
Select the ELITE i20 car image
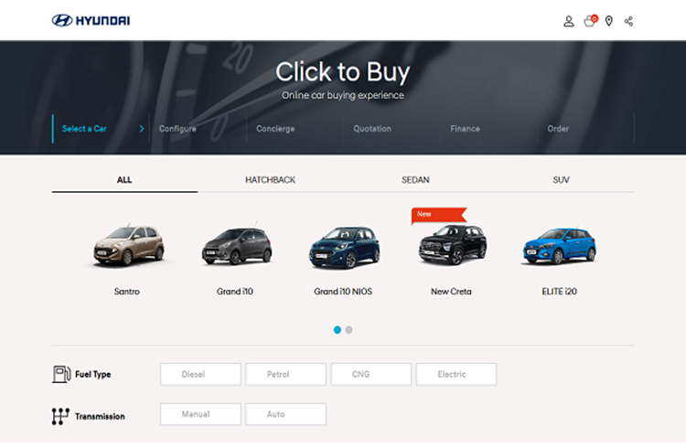[560, 245]
